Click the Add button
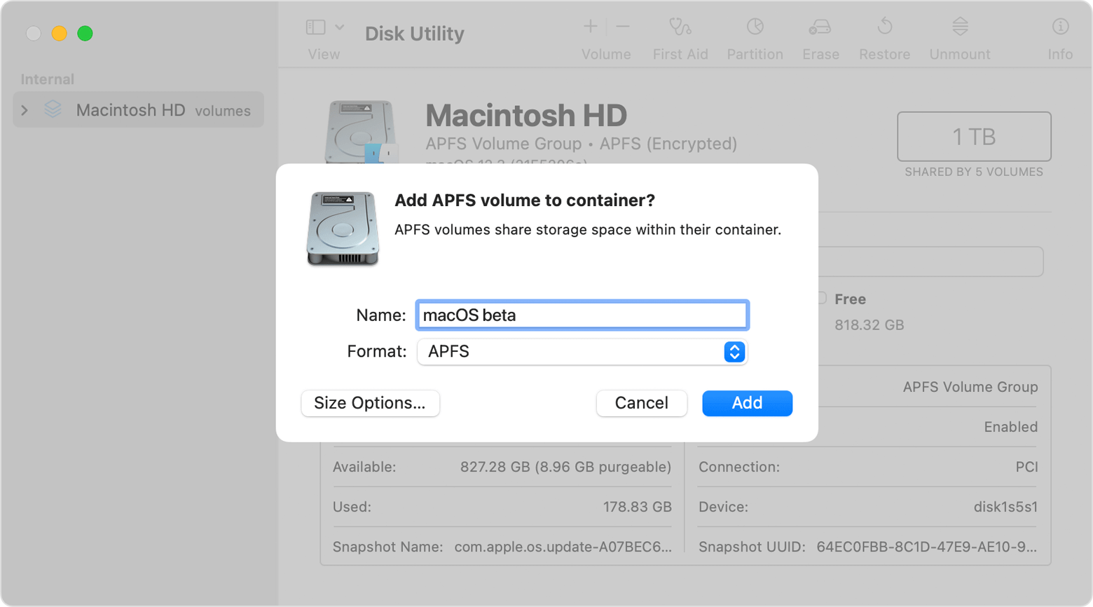This screenshot has width=1093, height=607. click(747, 403)
